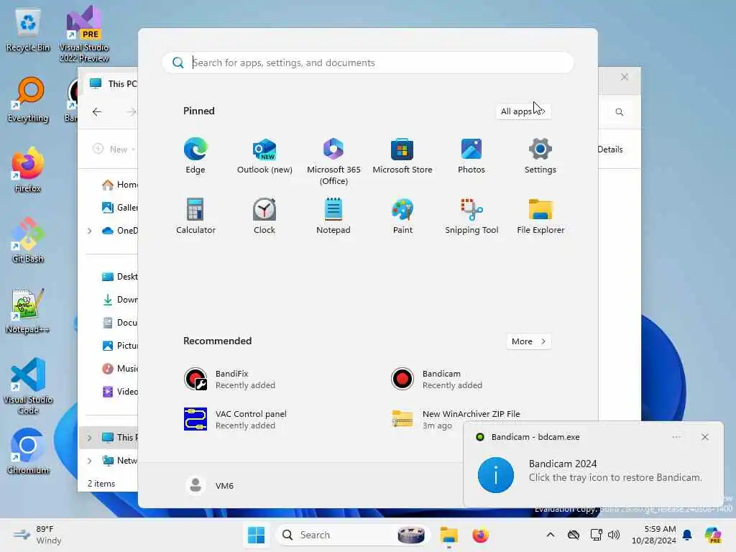The image size is (736, 552).
Task: Open BandiFix recommended item
Action: 230,379
